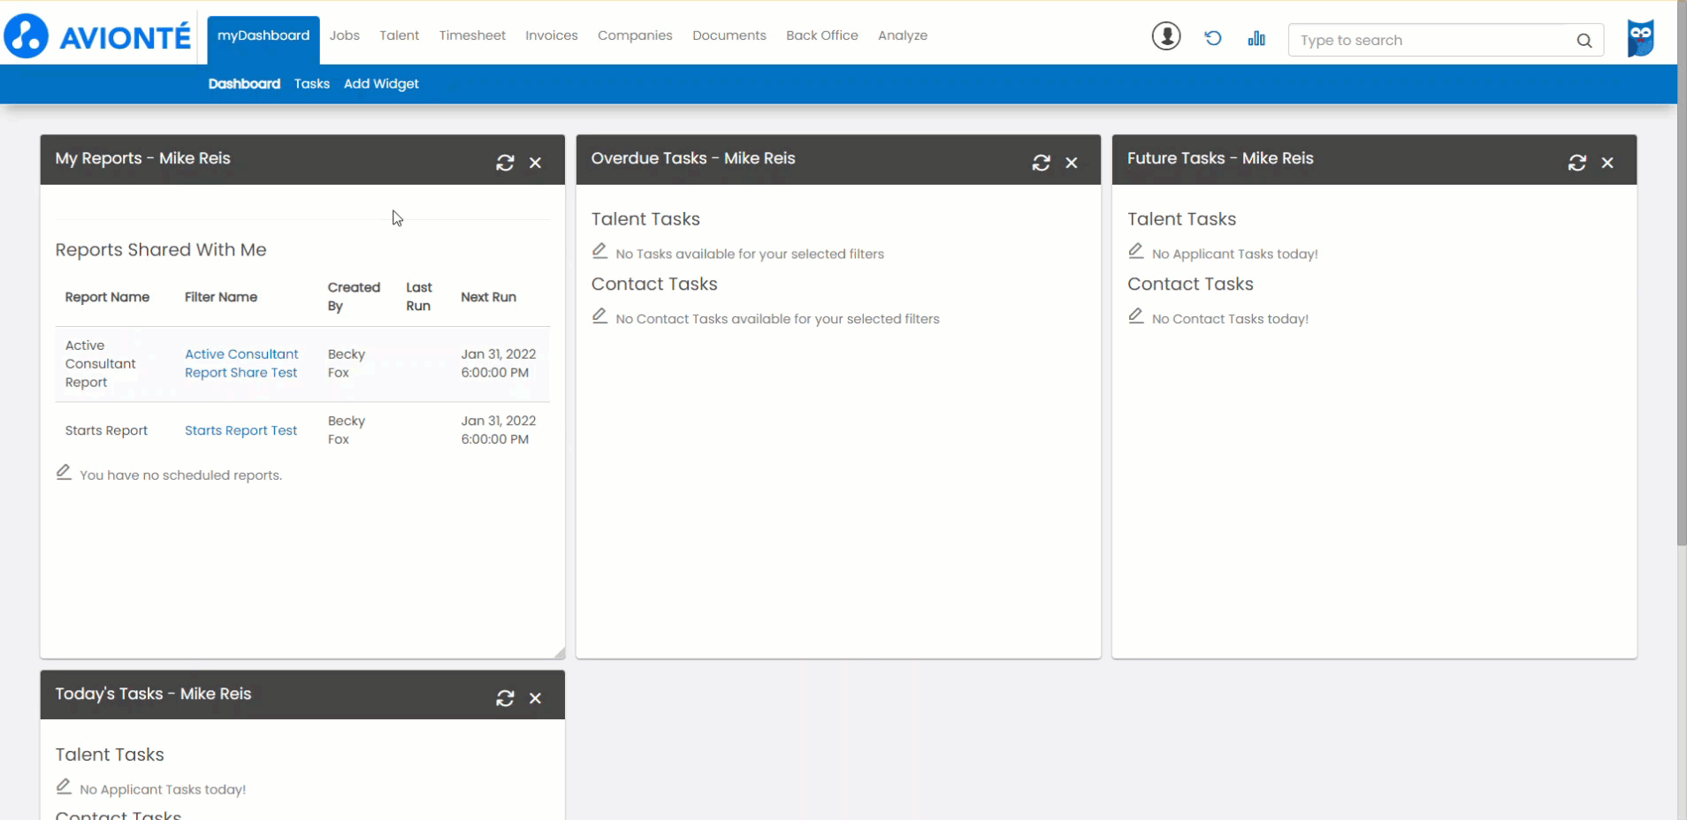Refresh the My Reports widget
This screenshot has width=1687, height=820.
(505, 163)
